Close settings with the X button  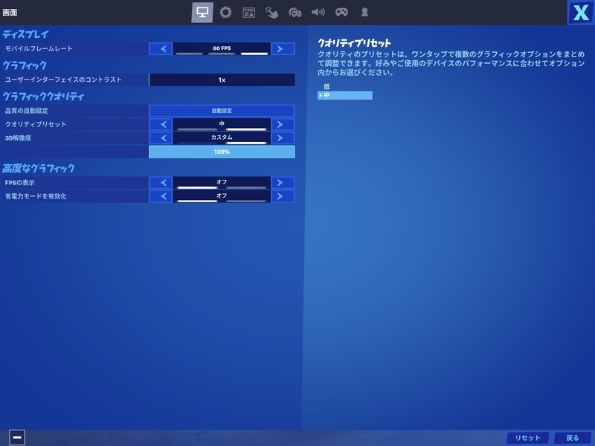[x=581, y=13]
